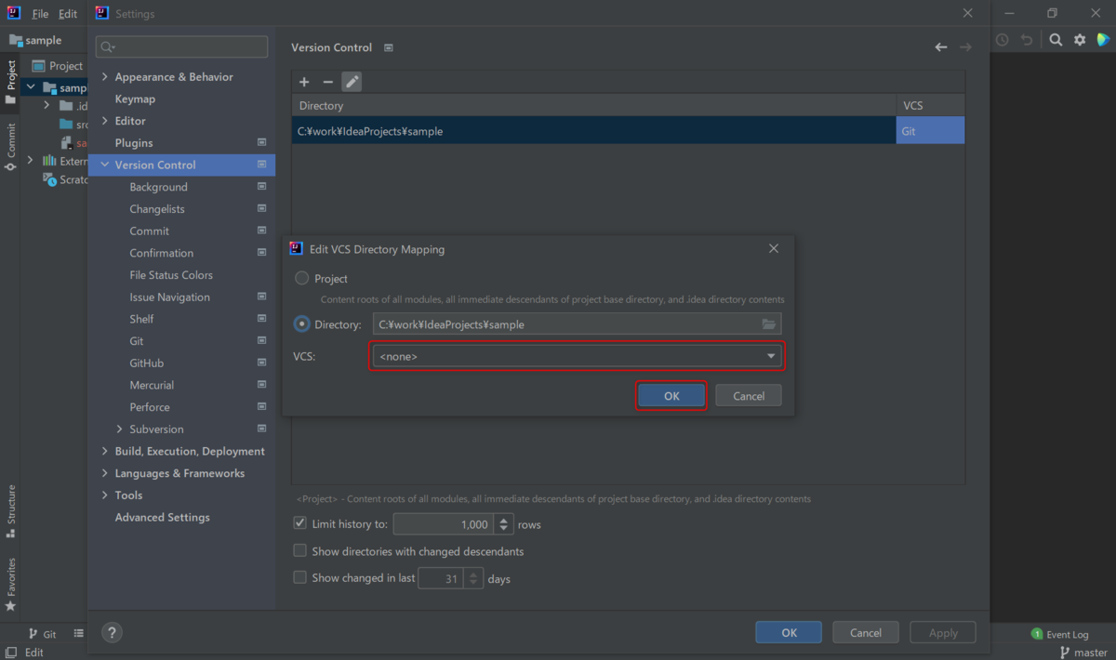Screen dimensions: 1116x660
Task: Expand Build, Execution, Deployment node
Action: click(104, 451)
